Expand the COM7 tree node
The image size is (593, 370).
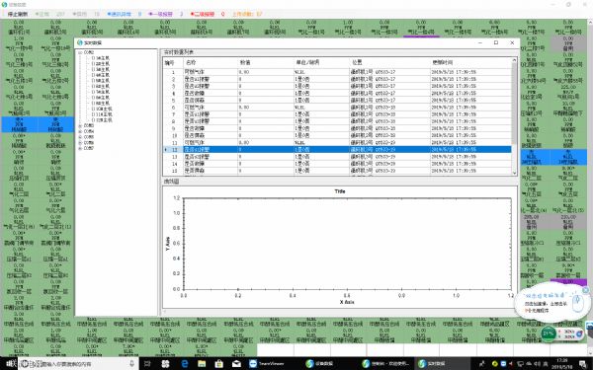[80, 148]
